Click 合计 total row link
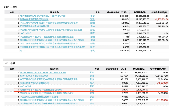The image size is (173, 111). click(23, 50)
